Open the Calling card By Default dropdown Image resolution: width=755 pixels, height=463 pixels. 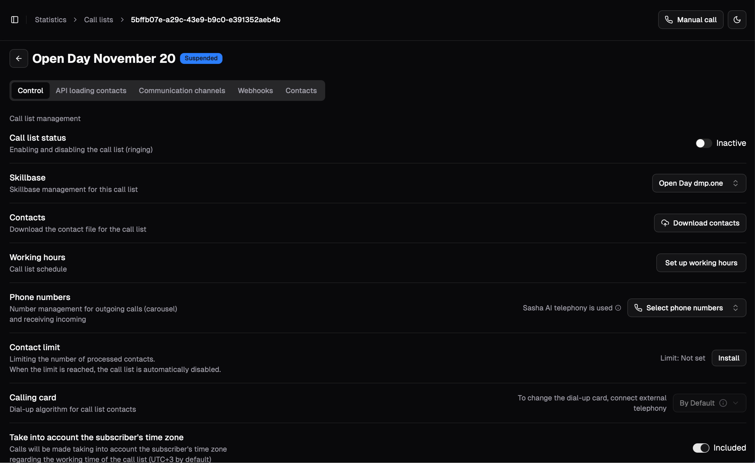(x=709, y=403)
